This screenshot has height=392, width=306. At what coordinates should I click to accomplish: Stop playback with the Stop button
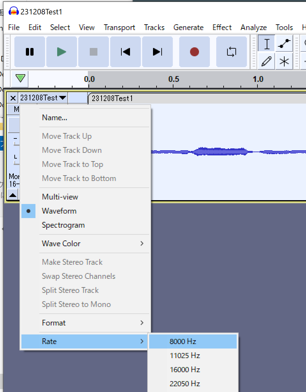94,52
